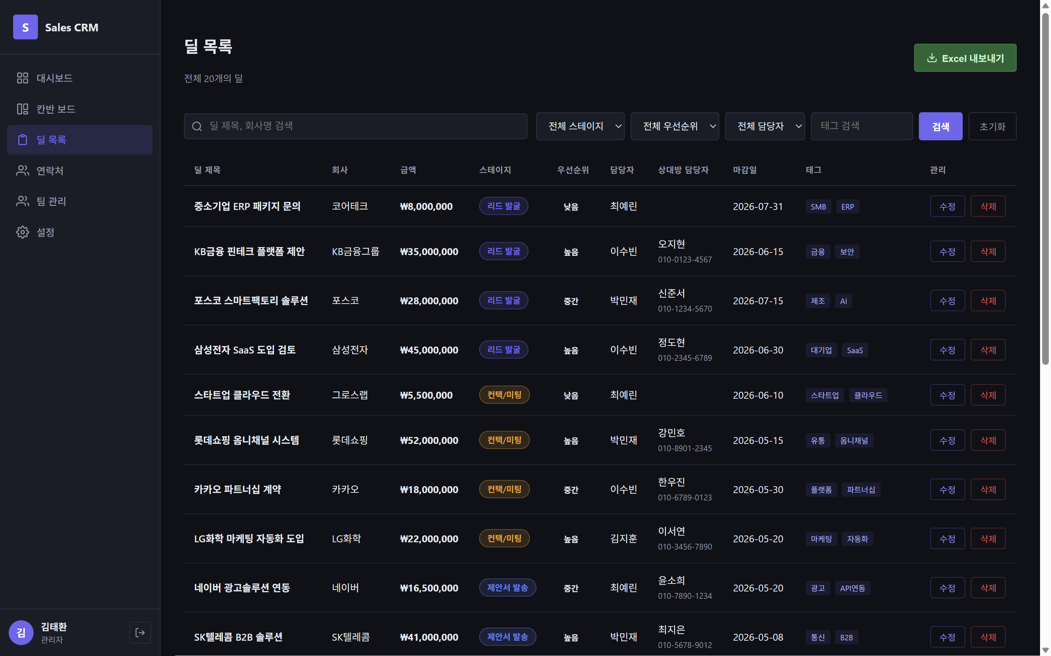Click the ERP tag
This screenshot has height=656, width=1051.
[x=847, y=207]
